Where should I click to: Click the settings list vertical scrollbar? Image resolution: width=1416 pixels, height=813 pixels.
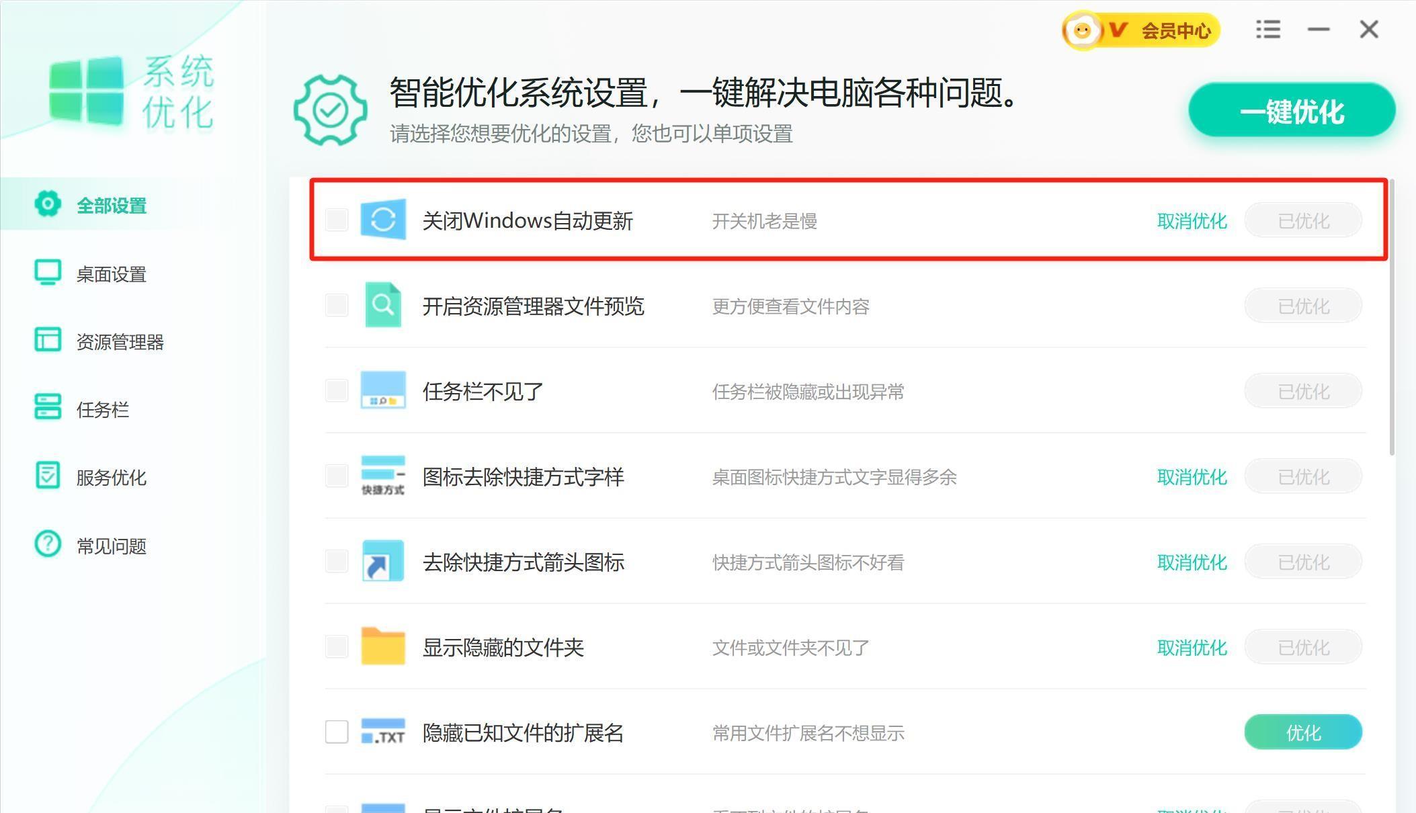pyautogui.click(x=1392, y=317)
